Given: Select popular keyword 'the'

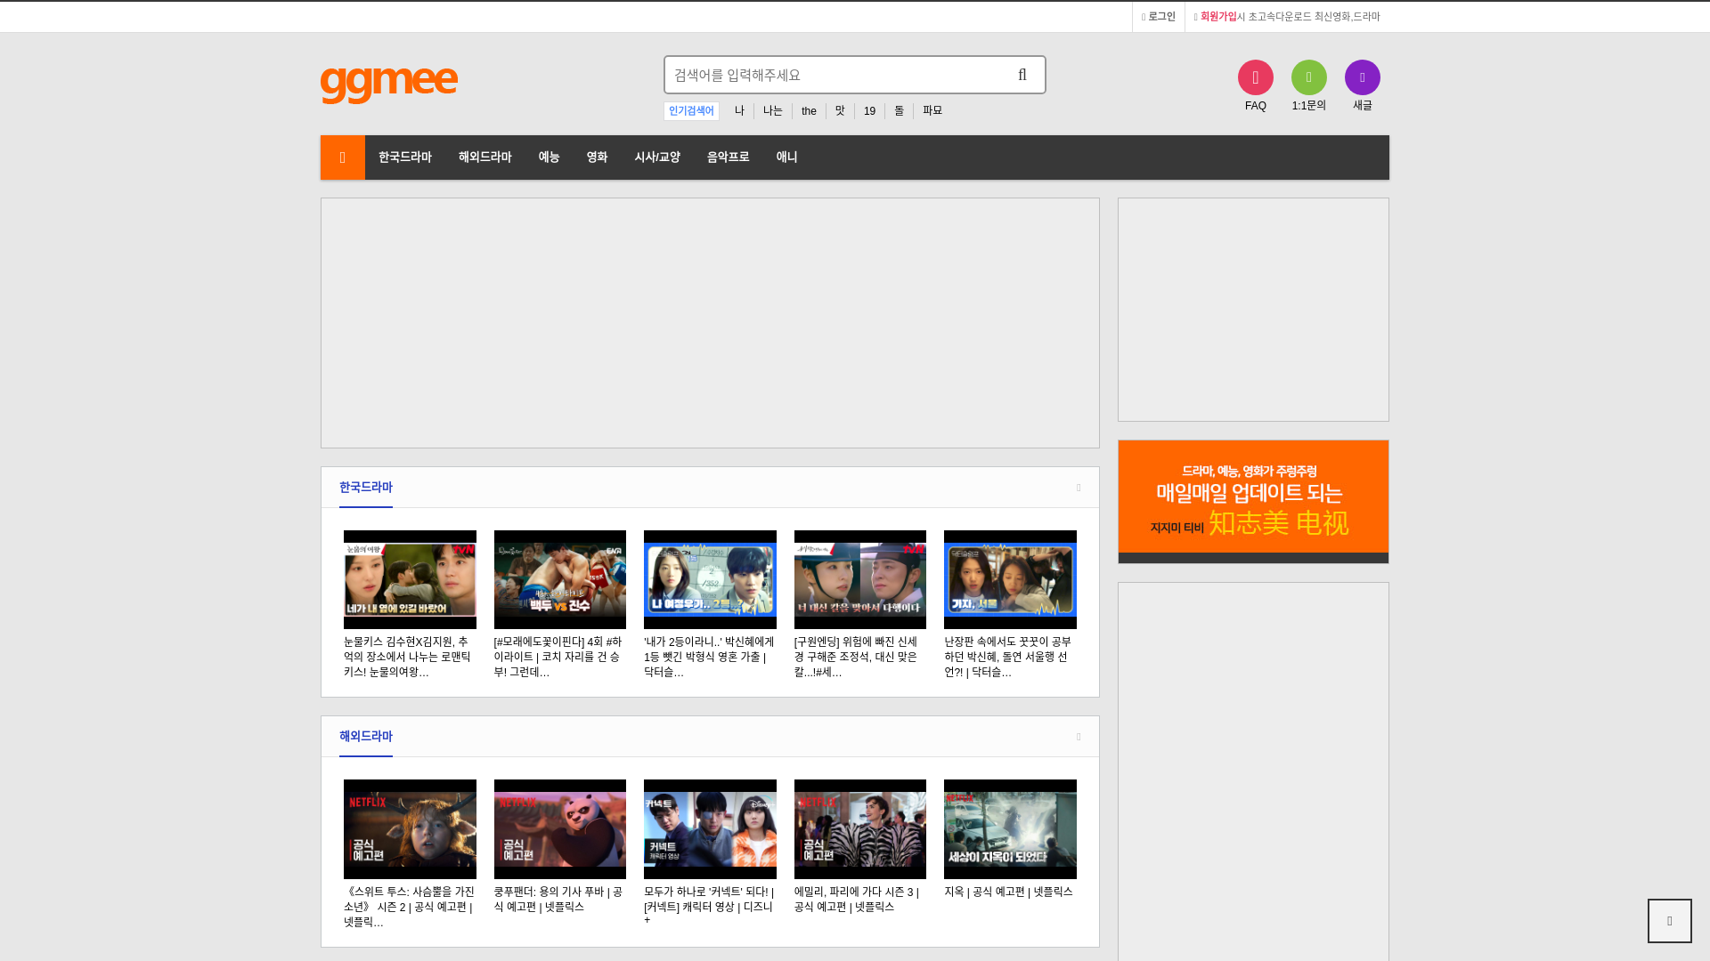Looking at the screenshot, I should [x=809, y=111].
